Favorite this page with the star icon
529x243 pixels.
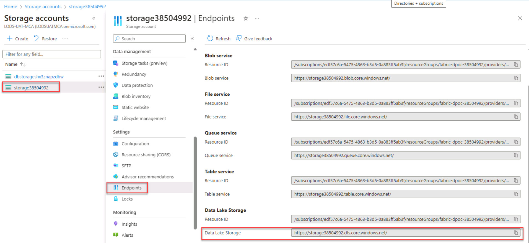click(x=246, y=19)
